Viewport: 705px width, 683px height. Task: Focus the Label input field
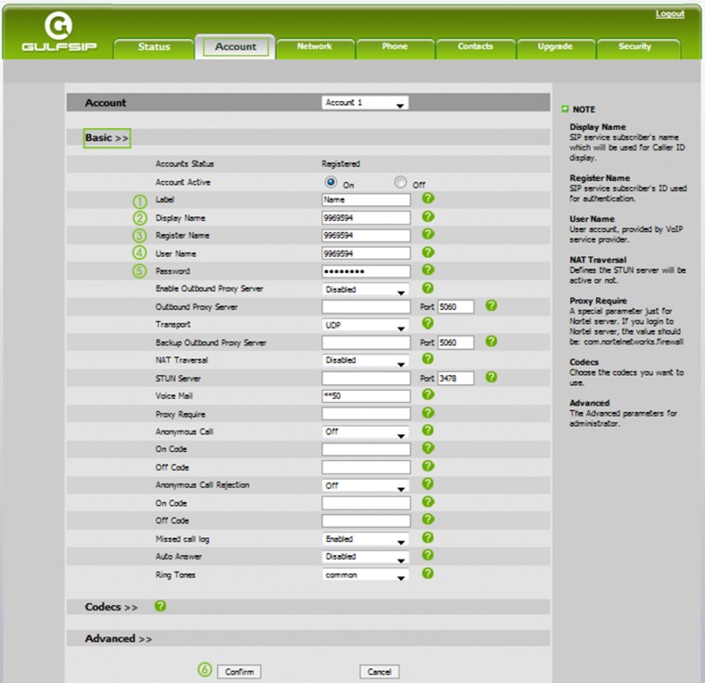[x=366, y=200]
